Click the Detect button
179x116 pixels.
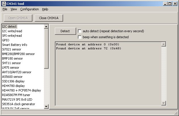tap(65, 31)
